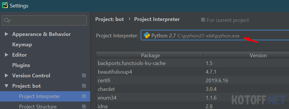
Task: Click Project Interpreter breadcrumb heading
Action: [157, 19]
